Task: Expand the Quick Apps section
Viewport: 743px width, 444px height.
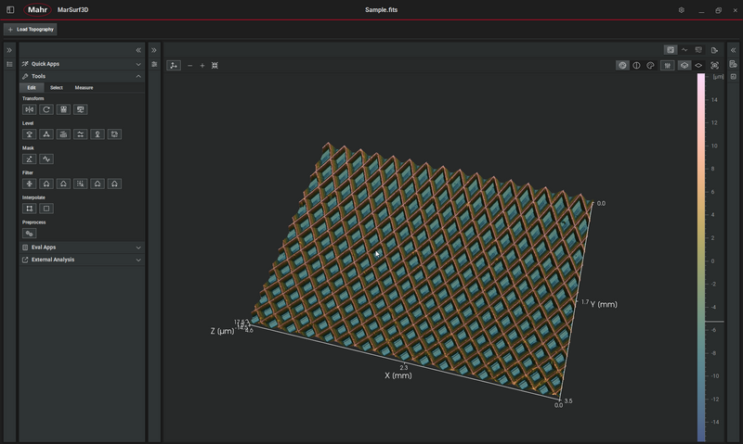Action: pos(138,64)
